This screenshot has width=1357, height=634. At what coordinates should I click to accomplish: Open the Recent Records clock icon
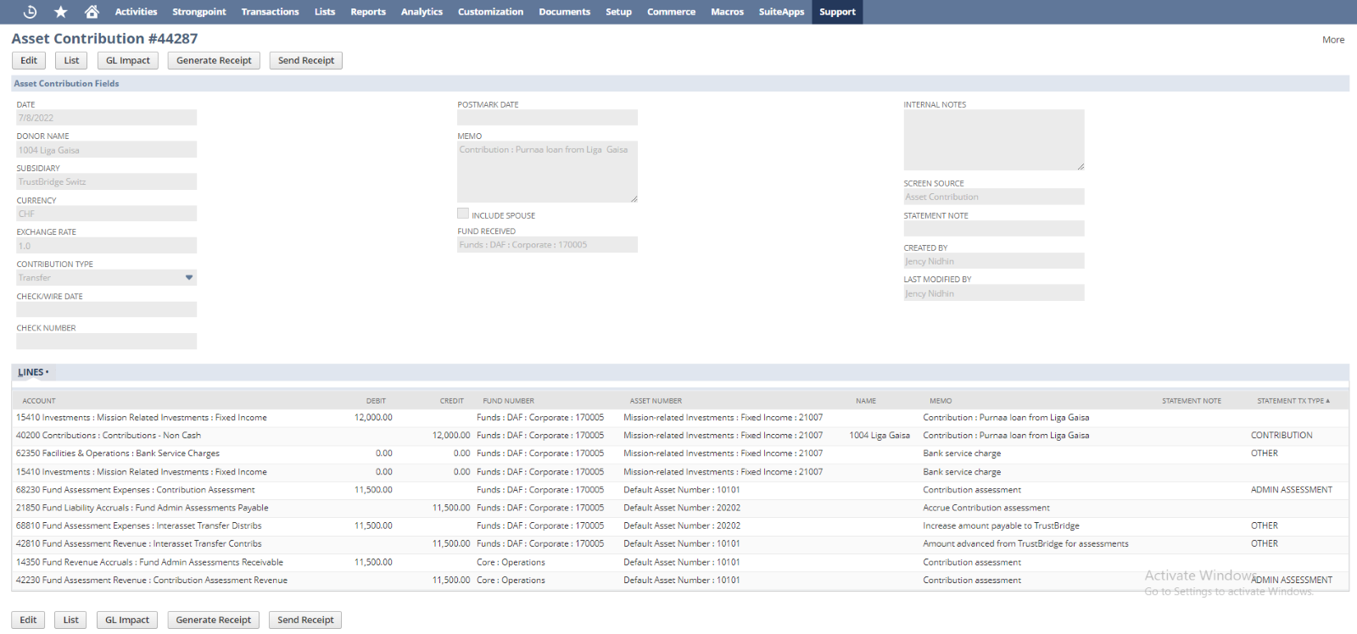click(x=30, y=12)
